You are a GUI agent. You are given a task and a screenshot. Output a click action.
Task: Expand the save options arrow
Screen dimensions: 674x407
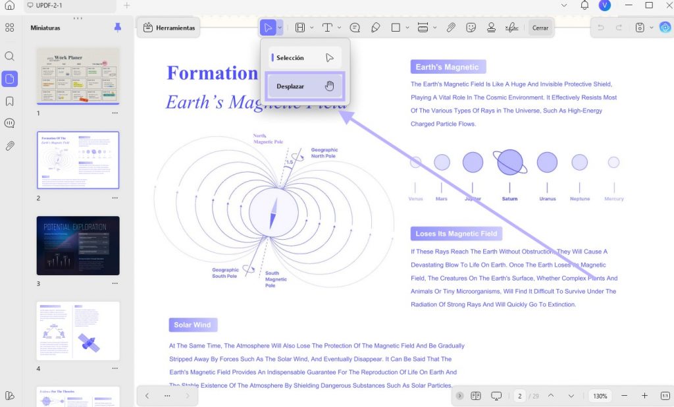[x=651, y=28]
